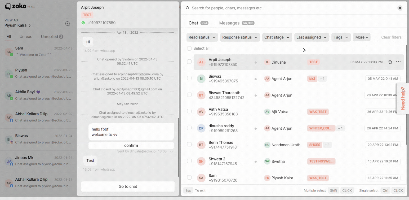Click SH avatar for Shweta 2
Image resolution: width=409 pixels, height=200 pixels.
pos(201,161)
